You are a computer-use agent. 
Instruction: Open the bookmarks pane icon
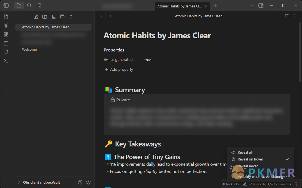[39, 6]
